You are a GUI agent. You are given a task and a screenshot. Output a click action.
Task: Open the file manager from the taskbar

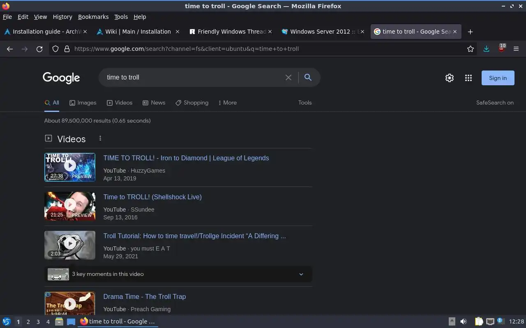(x=59, y=321)
